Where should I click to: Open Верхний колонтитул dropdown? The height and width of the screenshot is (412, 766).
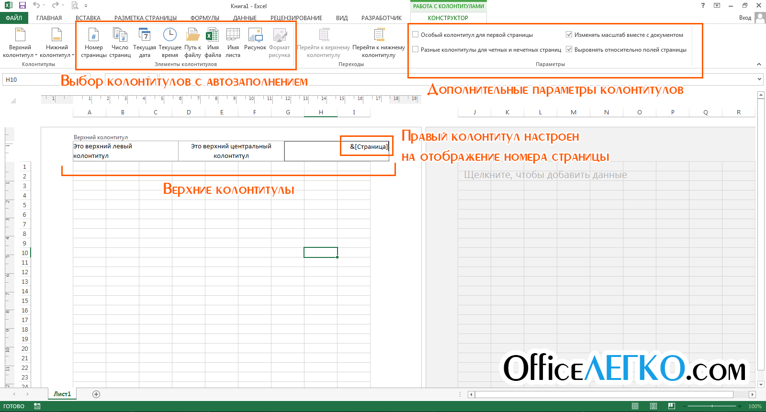point(20,43)
